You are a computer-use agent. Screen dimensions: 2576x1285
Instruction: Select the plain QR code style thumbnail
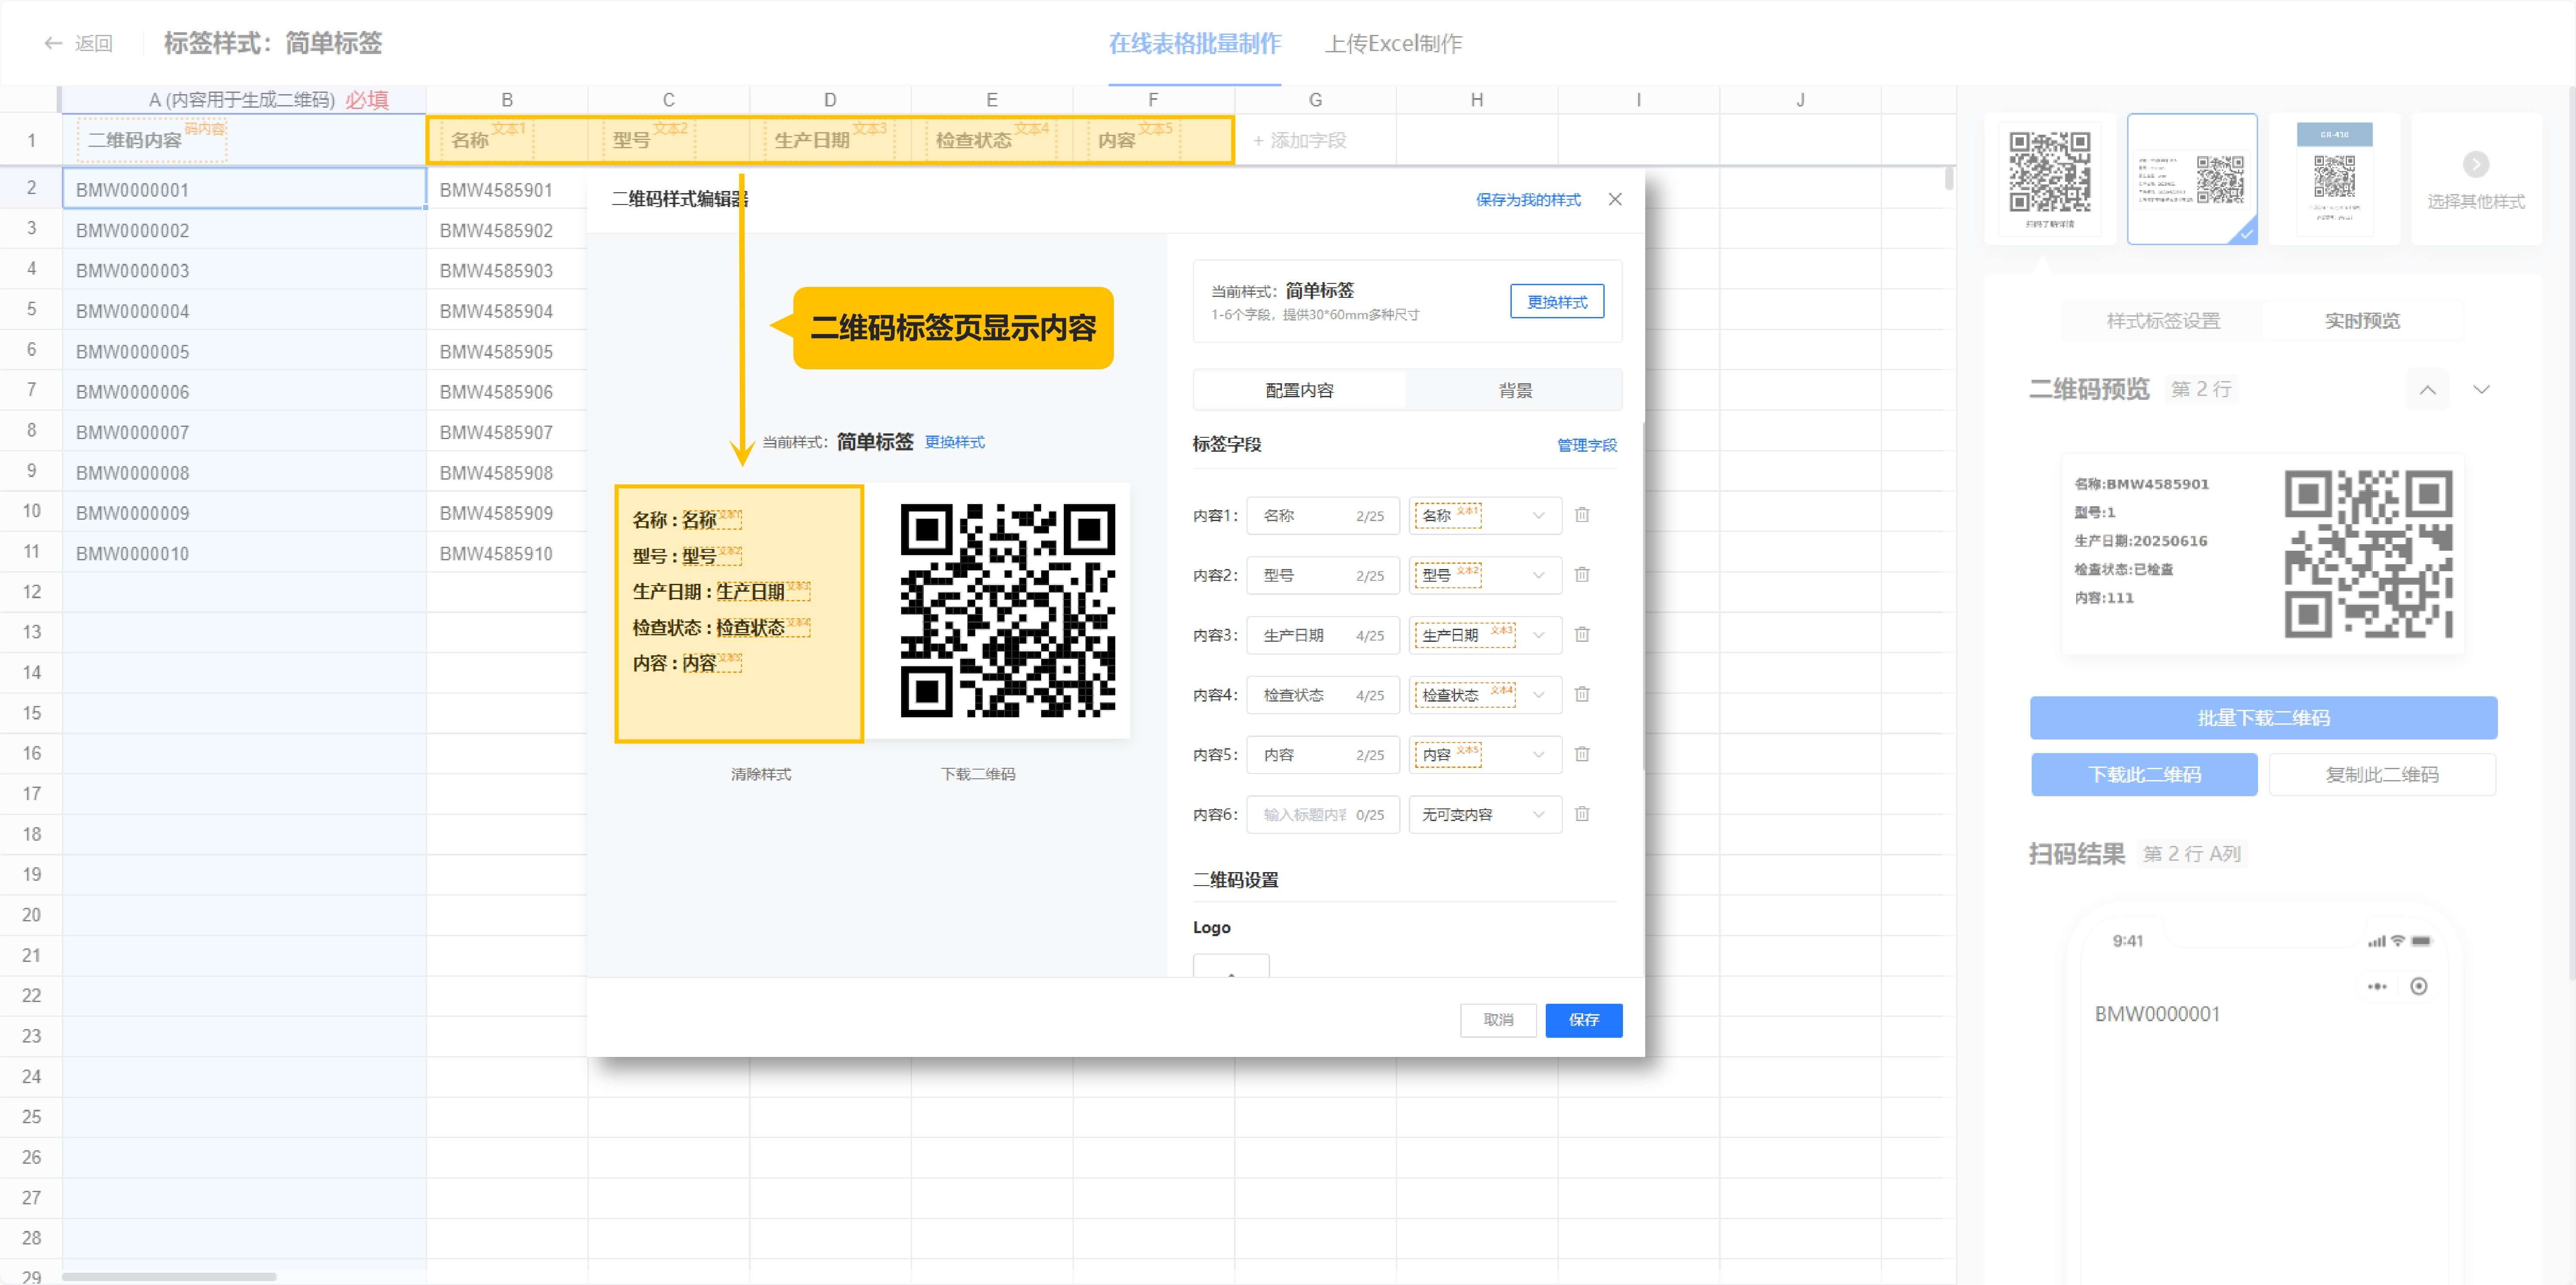point(2049,178)
